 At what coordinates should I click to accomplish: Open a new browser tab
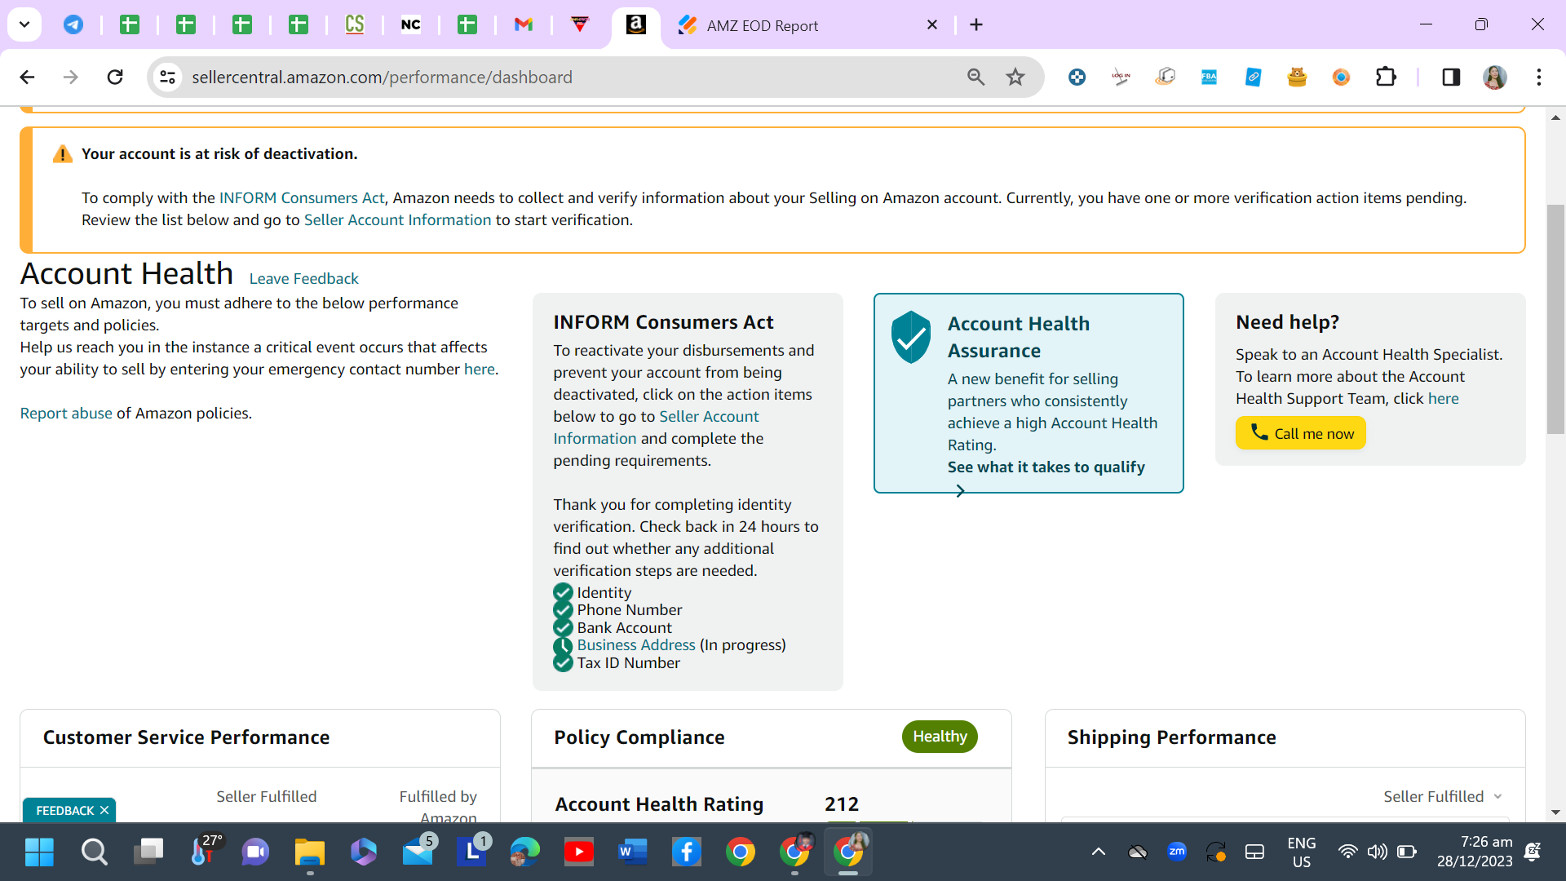[976, 25]
